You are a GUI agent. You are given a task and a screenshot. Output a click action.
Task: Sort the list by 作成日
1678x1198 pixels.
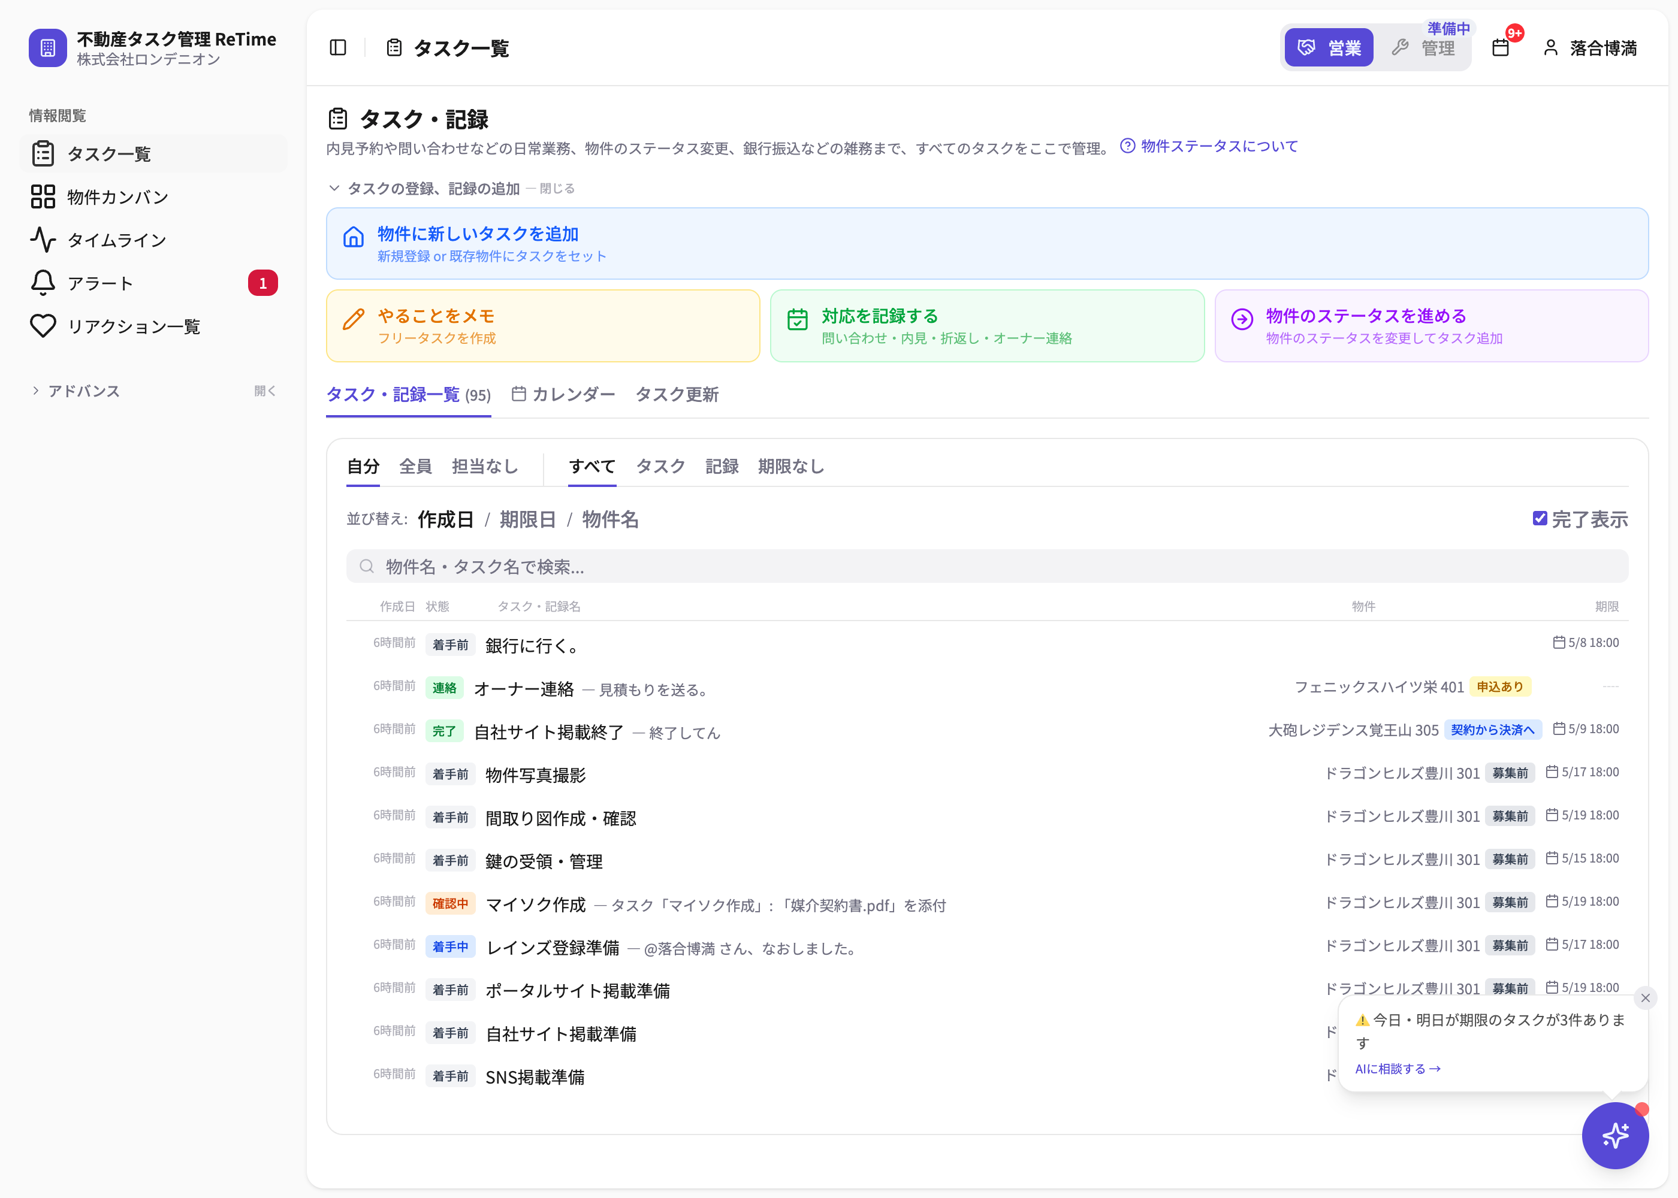(x=445, y=519)
